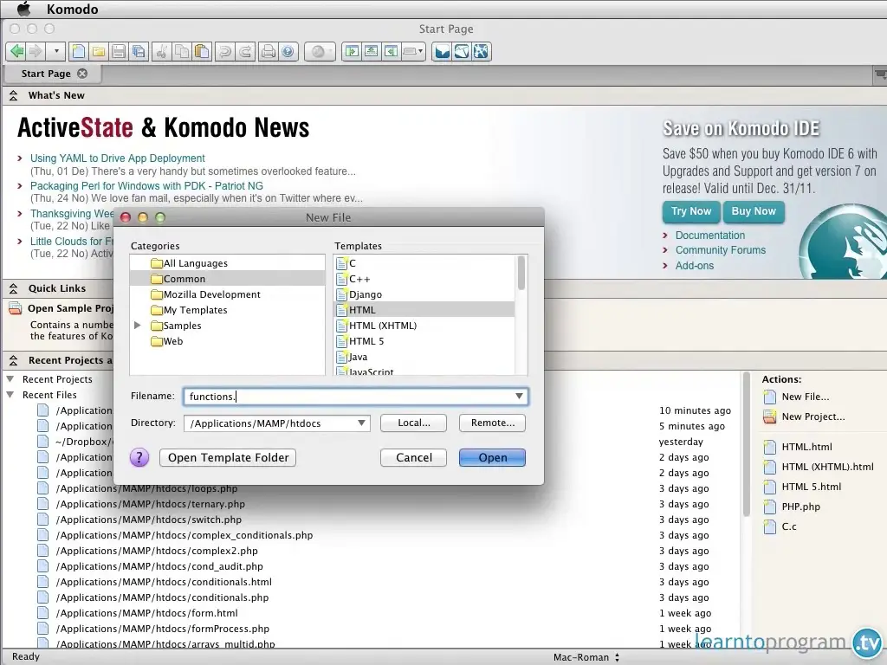This screenshot has width=887, height=665.
Task: Open the Community Forums link
Action: click(720, 250)
